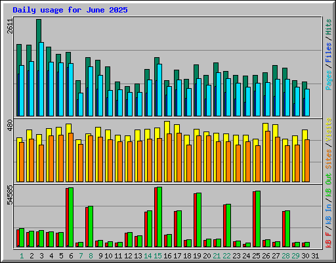Select weekend day 22 on the date axis

[226, 256]
